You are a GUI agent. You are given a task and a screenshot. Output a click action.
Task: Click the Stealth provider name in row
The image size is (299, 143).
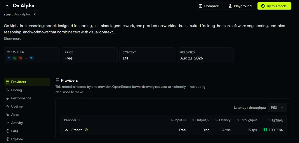[x=77, y=130]
